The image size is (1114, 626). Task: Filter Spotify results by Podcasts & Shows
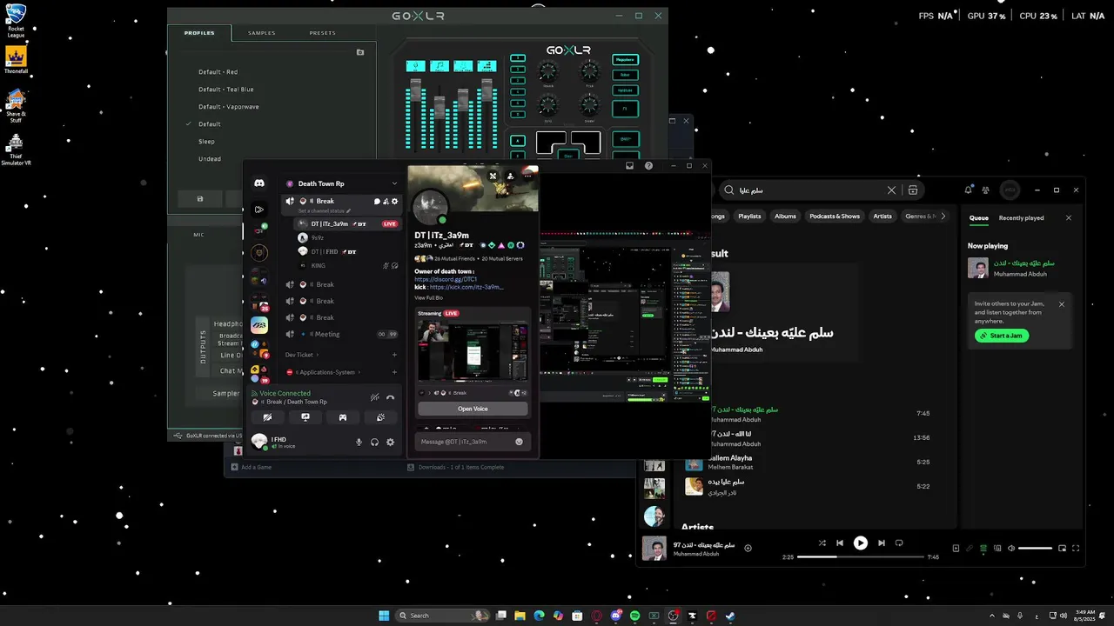835,216
